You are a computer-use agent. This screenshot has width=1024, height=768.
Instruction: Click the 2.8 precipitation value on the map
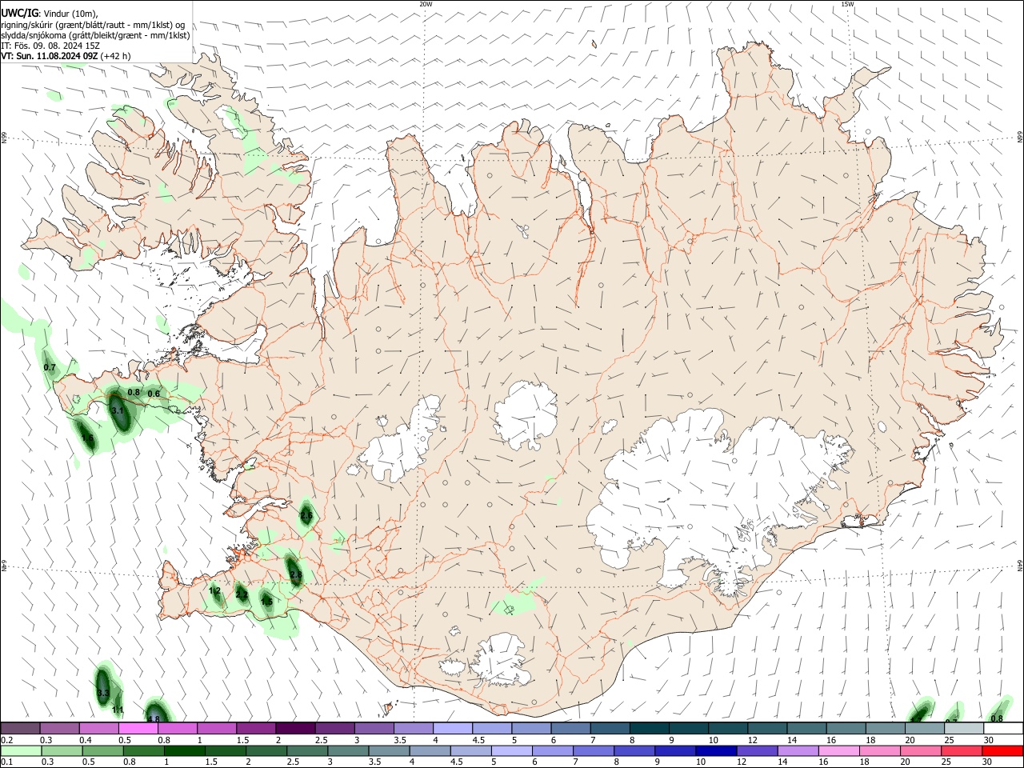[x=296, y=574]
